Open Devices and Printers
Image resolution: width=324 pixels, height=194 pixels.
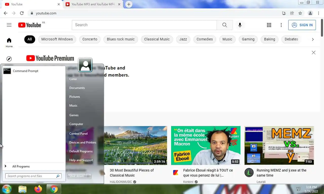point(83,142)
